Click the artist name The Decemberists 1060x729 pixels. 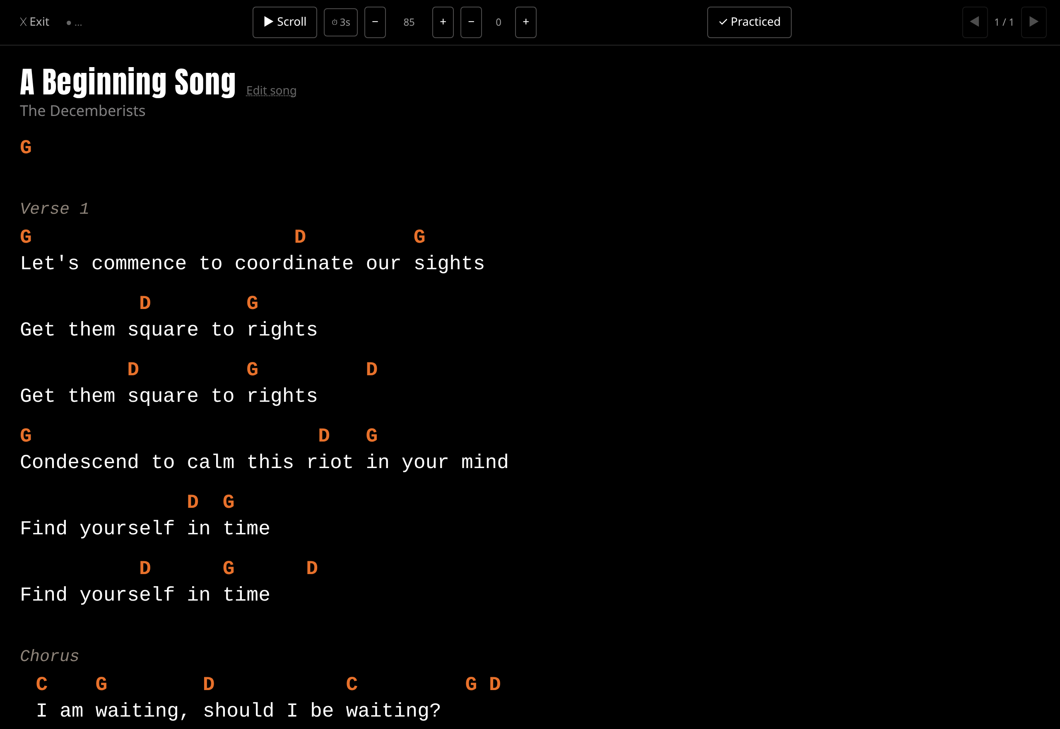pos(83,111)
